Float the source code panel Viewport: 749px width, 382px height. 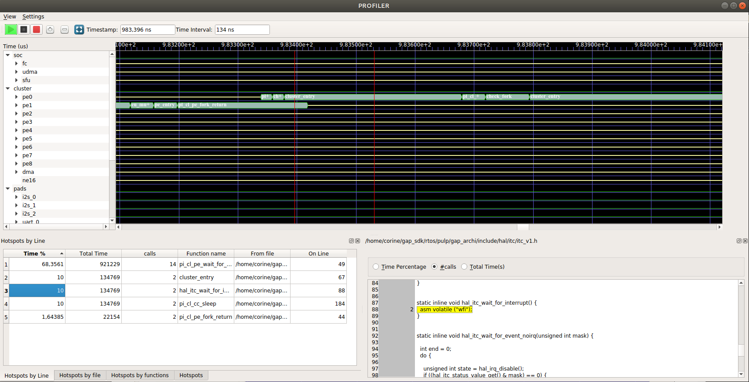point(739,241)
